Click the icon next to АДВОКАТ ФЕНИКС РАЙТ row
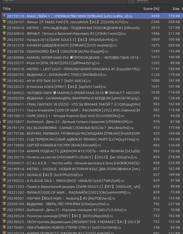183x234 pixels. pos(4,139)
